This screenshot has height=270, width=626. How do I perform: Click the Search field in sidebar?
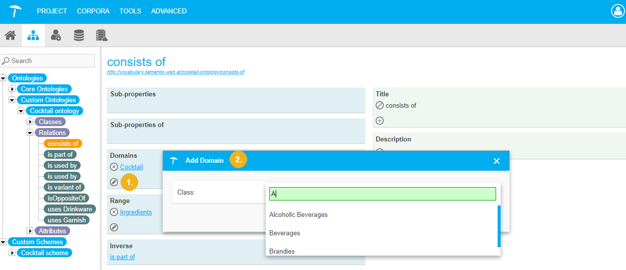48,61
